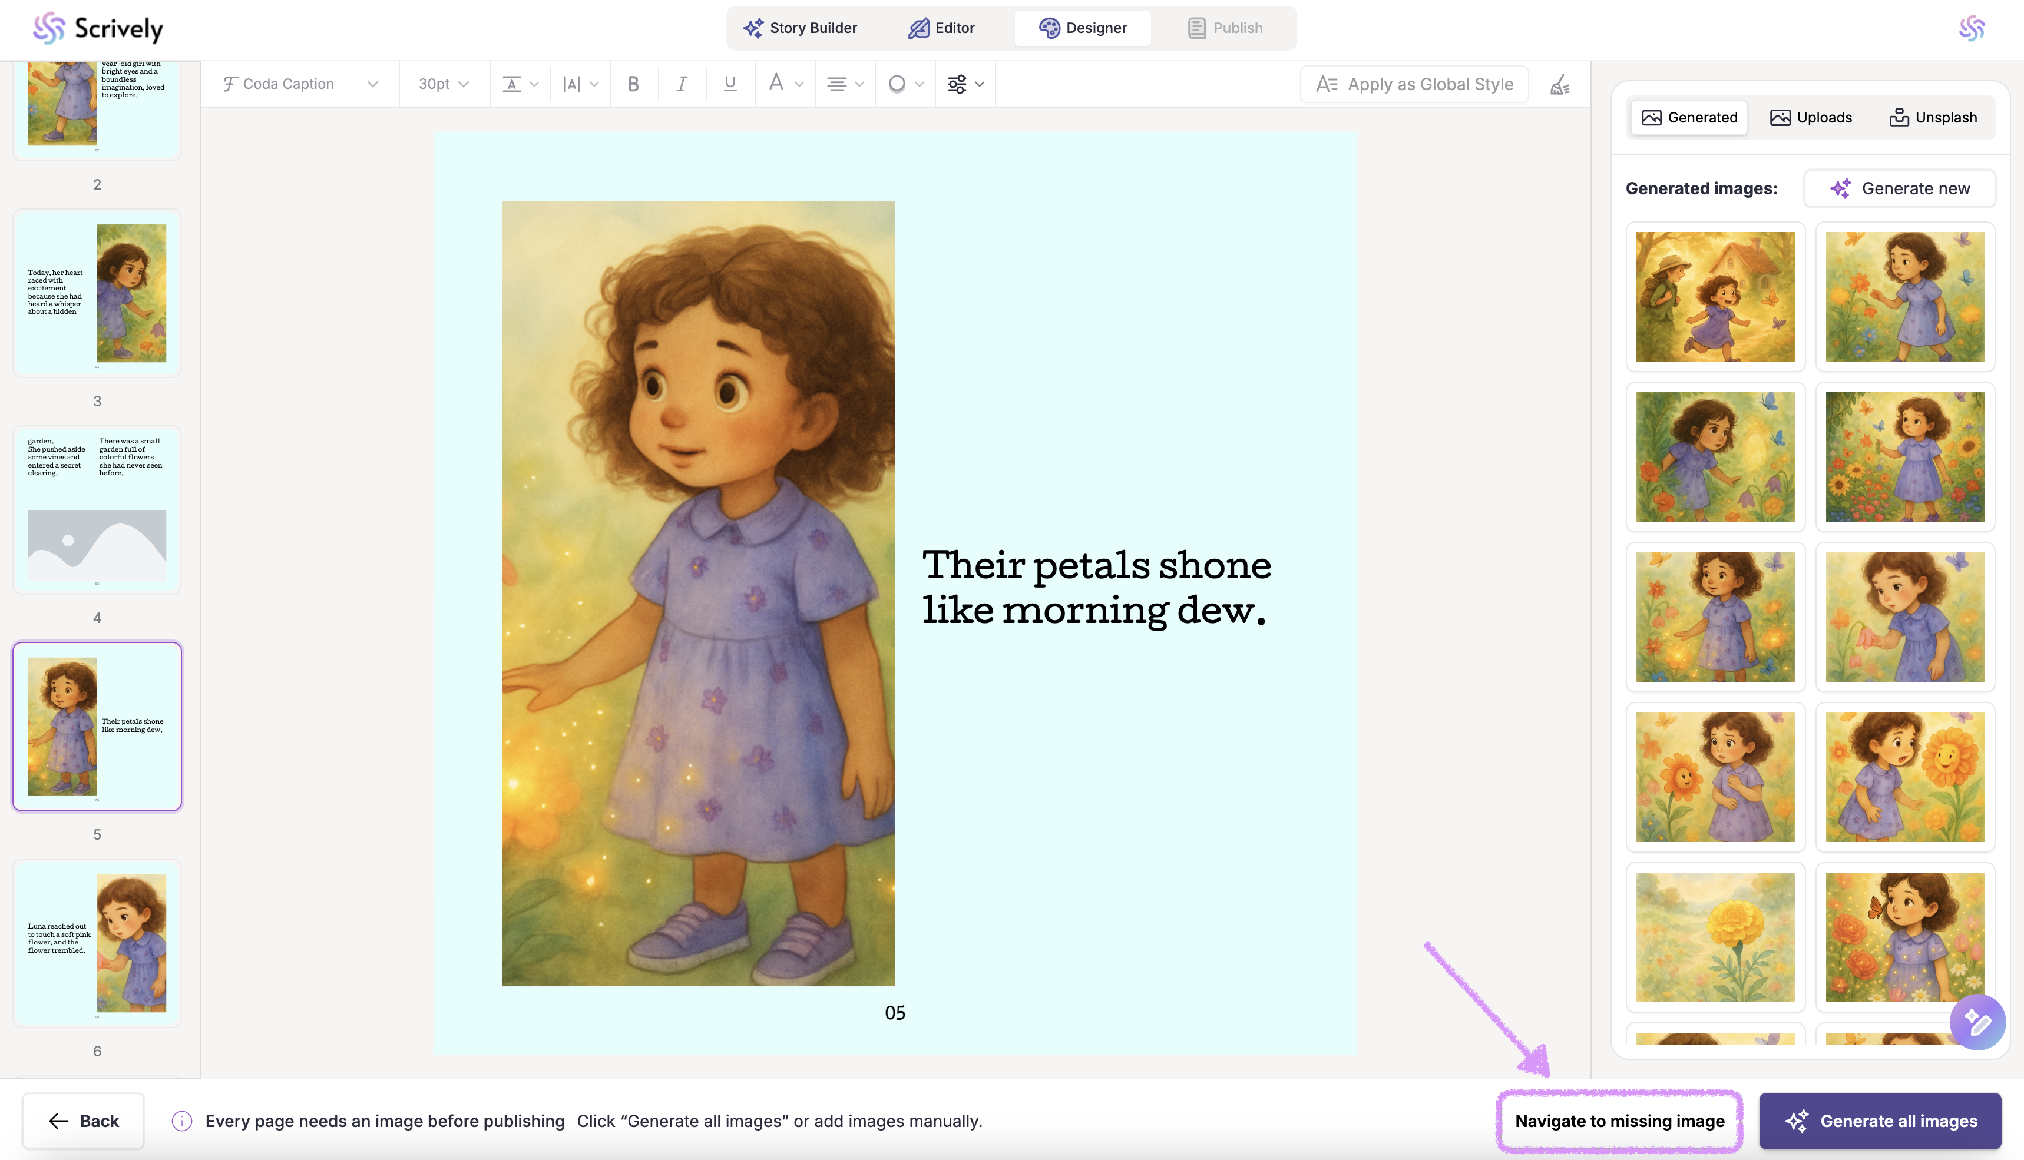Image resolution: width=2024 pixels, height=1160 pixels.
Task: Toggle underline formatting
Action: point(730,84)
